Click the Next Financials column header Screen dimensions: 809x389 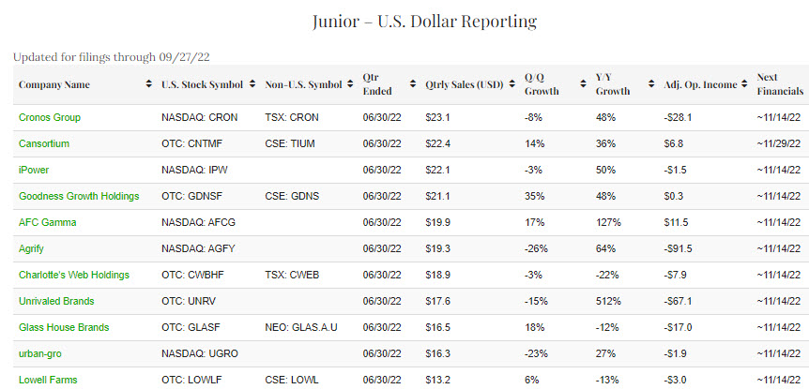780,84
